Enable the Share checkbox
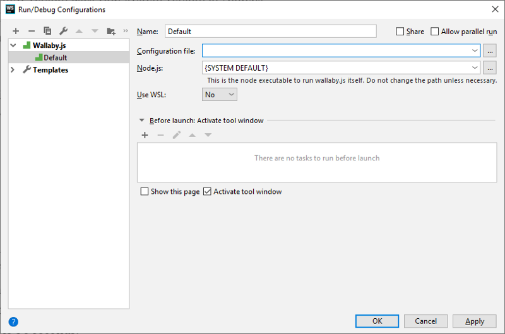 tap(400, 32)
